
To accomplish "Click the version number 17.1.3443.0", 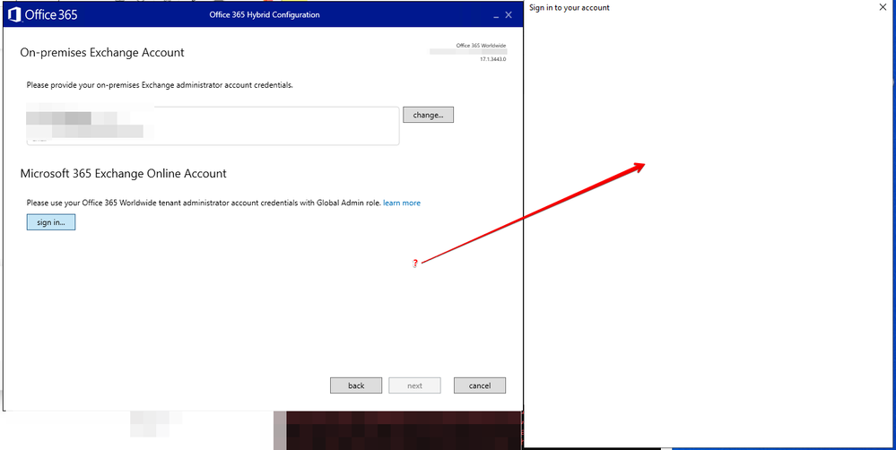I will [x=492, y=59].
